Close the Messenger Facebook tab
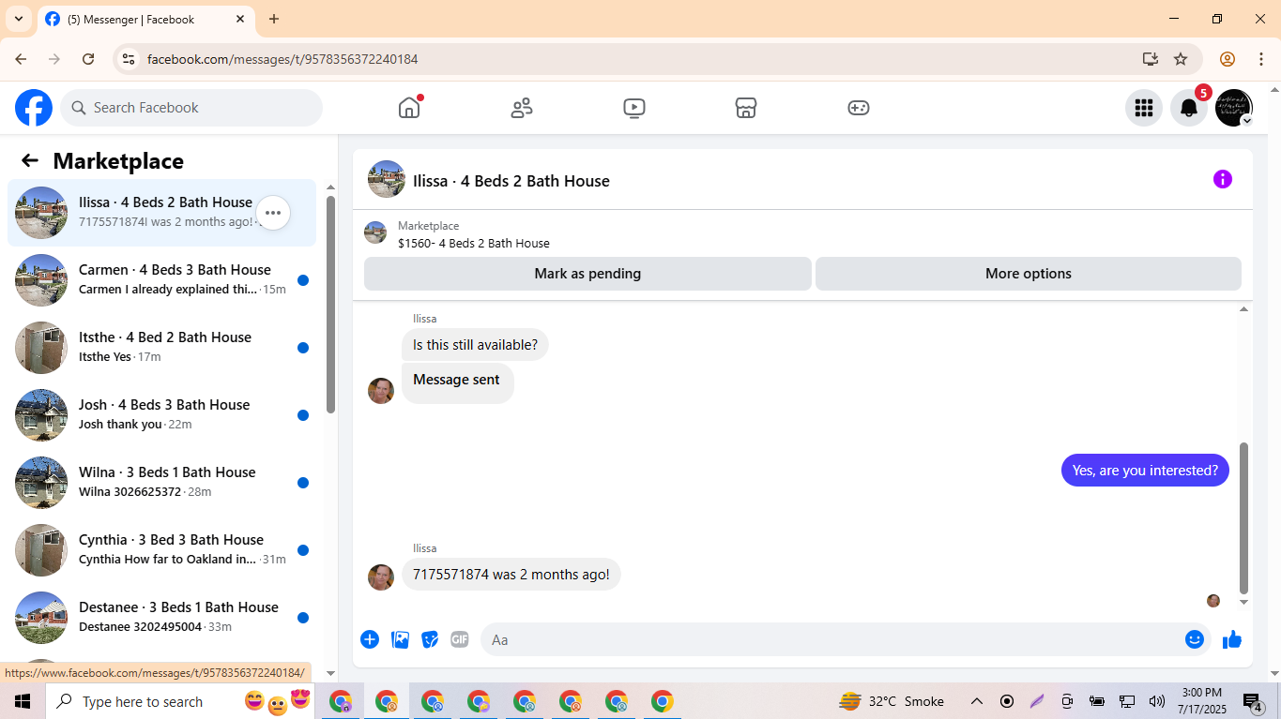This screenshot has width=1281, height=719. [x=240, y=19]
